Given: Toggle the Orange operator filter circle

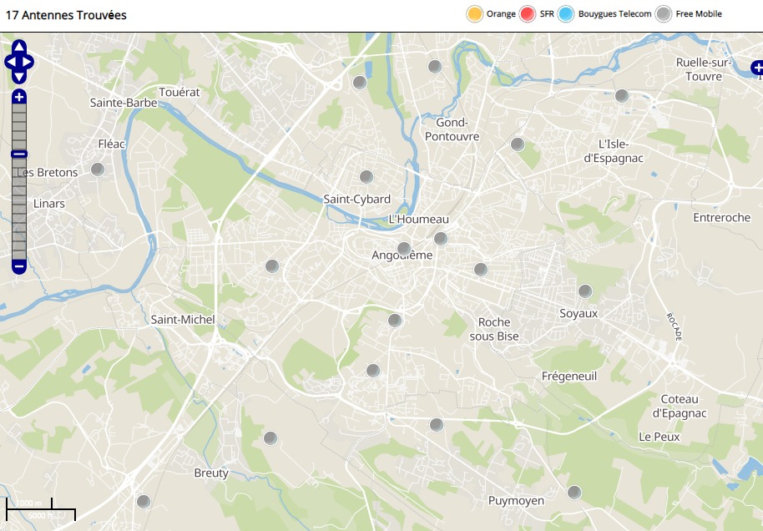Looking at the screenshot, I should coord(475,13).
